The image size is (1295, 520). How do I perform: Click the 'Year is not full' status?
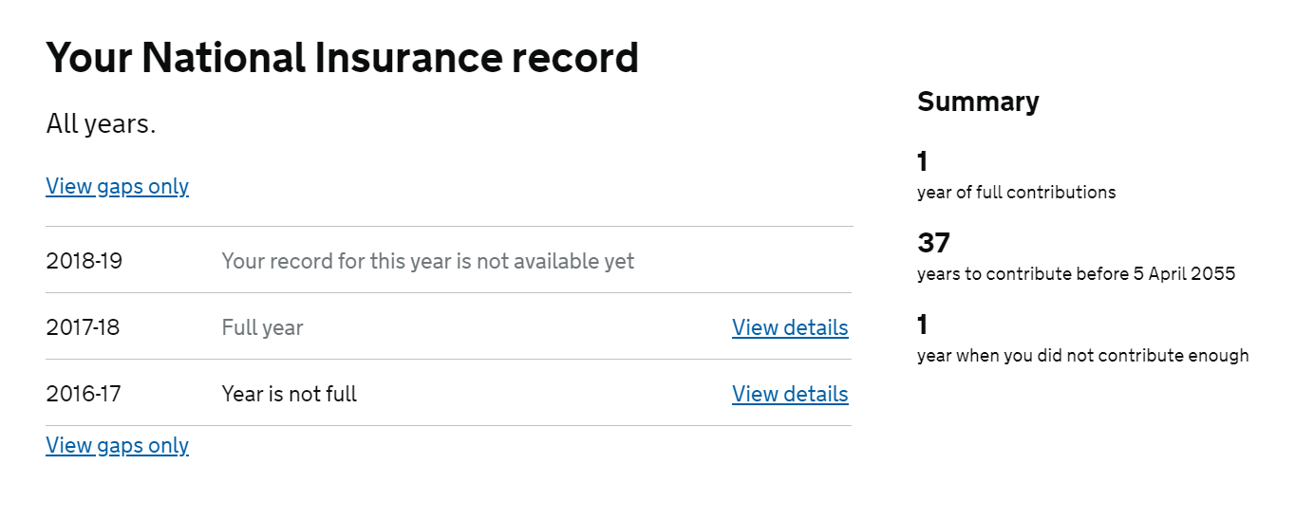click(x=289, y=394)
